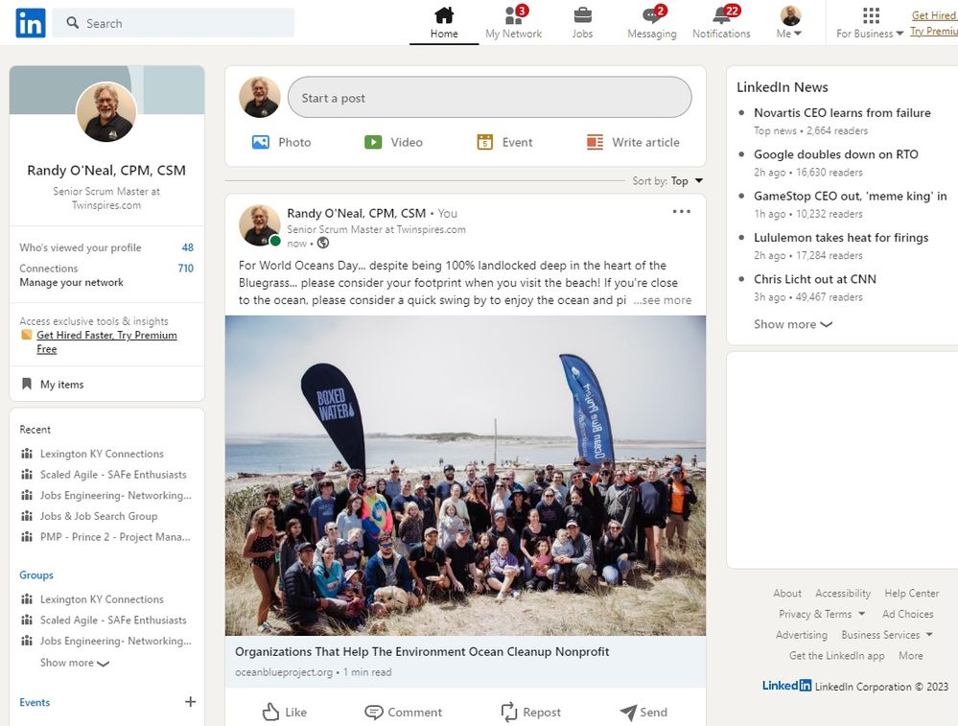Send the post via message

coord(643,712)
